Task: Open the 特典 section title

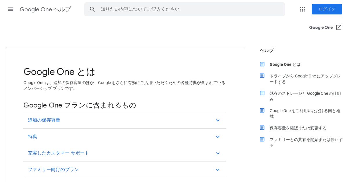Action: pyautogui.click(x=32, y=137)
